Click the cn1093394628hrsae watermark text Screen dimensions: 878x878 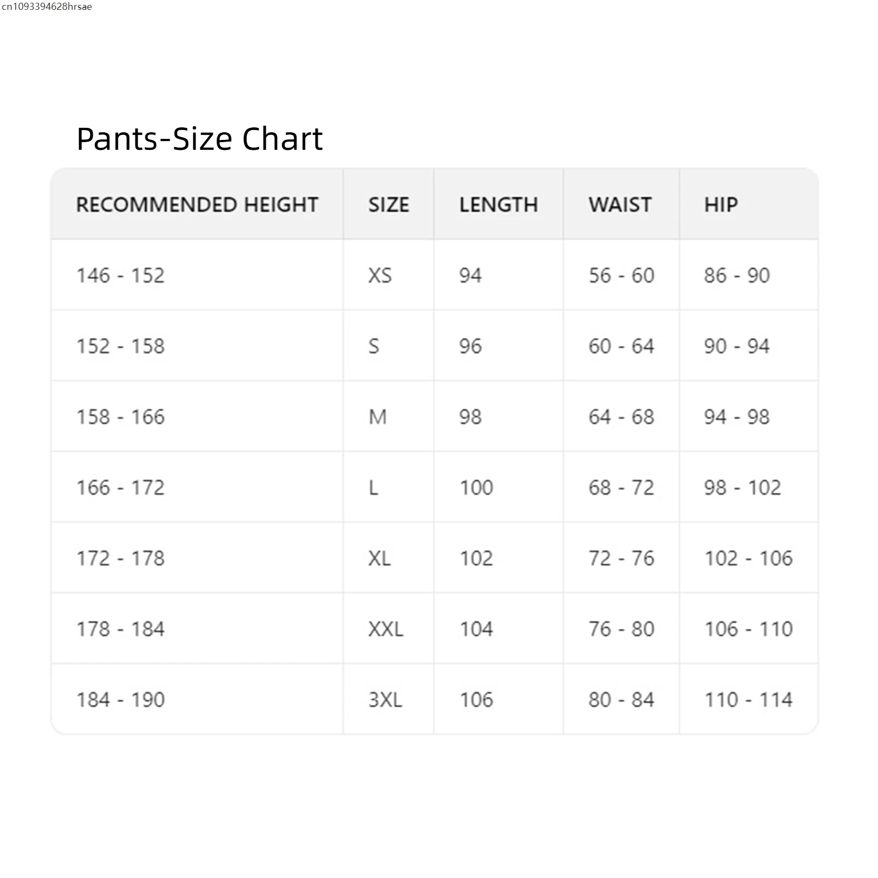[47, 7]
